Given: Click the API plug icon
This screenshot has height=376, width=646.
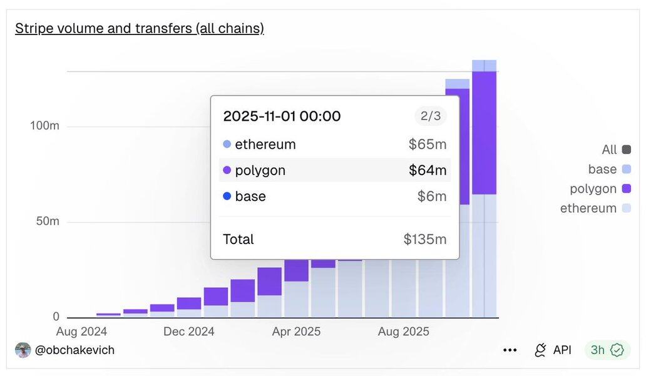Looking at the screenshot, I should click(540, 350).
